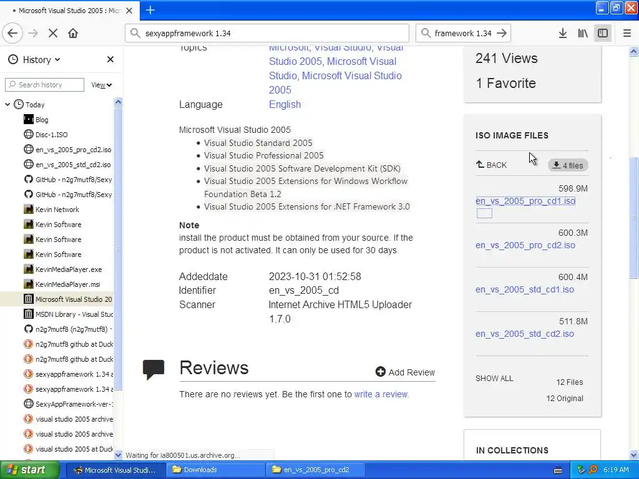Click the English language link
The height and width of the screenshot is (479, 639).
pos(285,104)
